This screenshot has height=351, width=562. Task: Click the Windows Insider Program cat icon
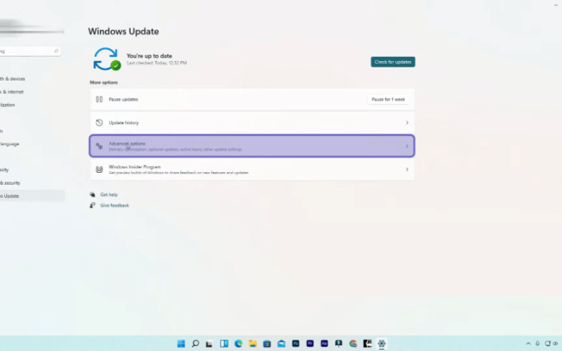click(x=99, y=169)
